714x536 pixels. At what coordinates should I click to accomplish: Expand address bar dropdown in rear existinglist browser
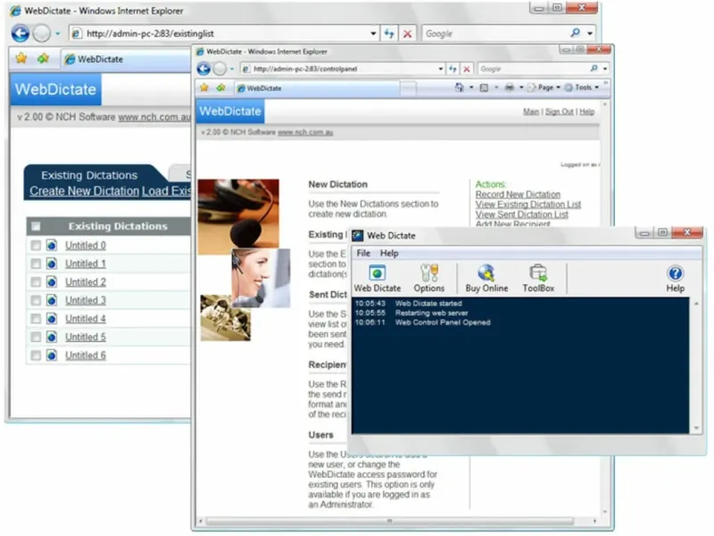pyautogui.click(x=373, y=33)
